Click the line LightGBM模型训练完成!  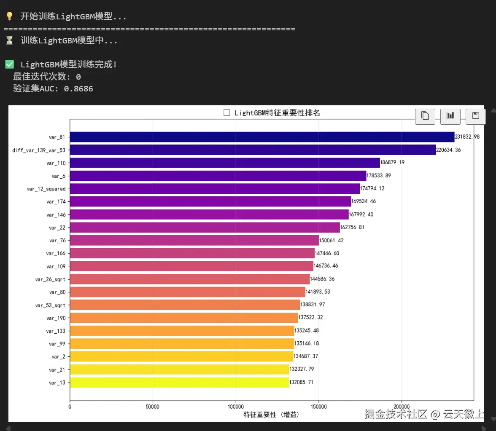69,64
